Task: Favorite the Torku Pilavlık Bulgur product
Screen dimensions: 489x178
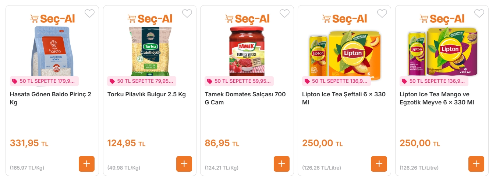Action: pos(187,14)
